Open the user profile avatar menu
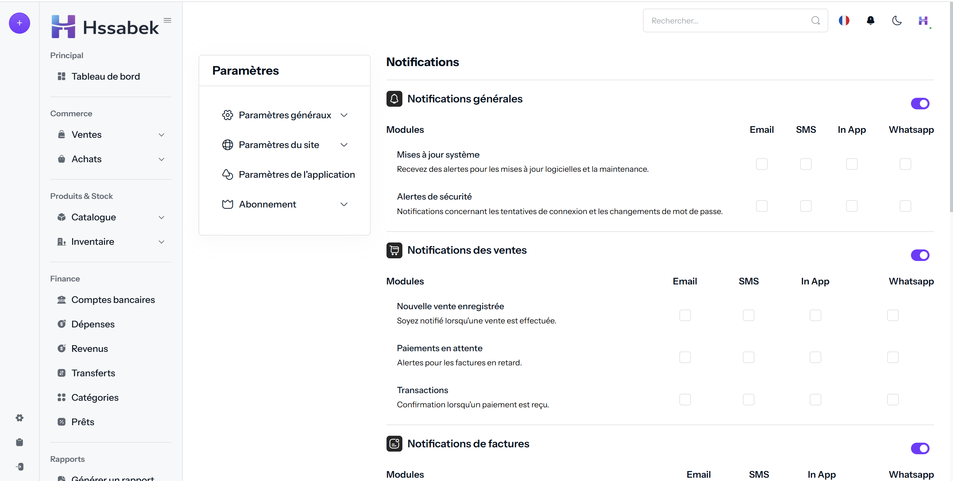This screenshot has height=481, width=953. point(924,21)
